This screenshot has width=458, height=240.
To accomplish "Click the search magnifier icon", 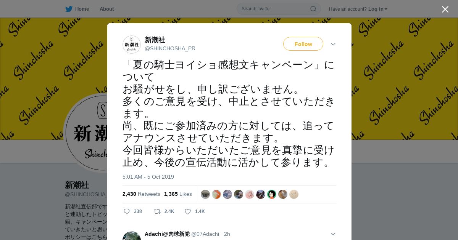I will [313, 9].
